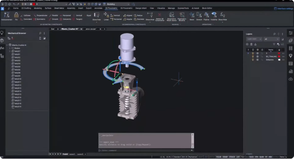Toggle ESNAP in status bar
294x159 pixels.
coord(225,157)
